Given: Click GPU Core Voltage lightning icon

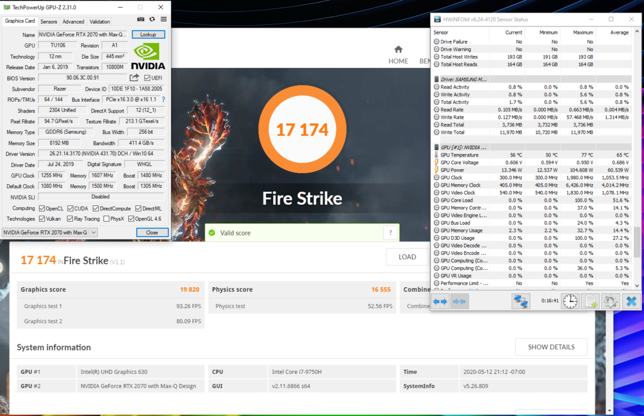Looking at the screenshot, I should point(436,163).
